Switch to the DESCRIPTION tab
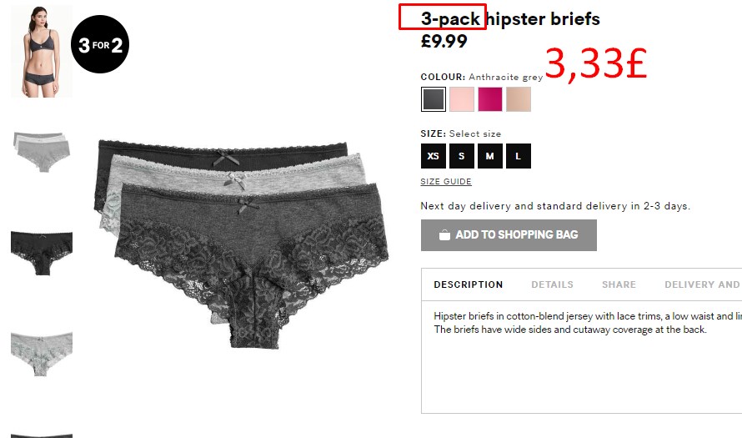The width and height of the screenshot is (742, 438). (468, 284)
